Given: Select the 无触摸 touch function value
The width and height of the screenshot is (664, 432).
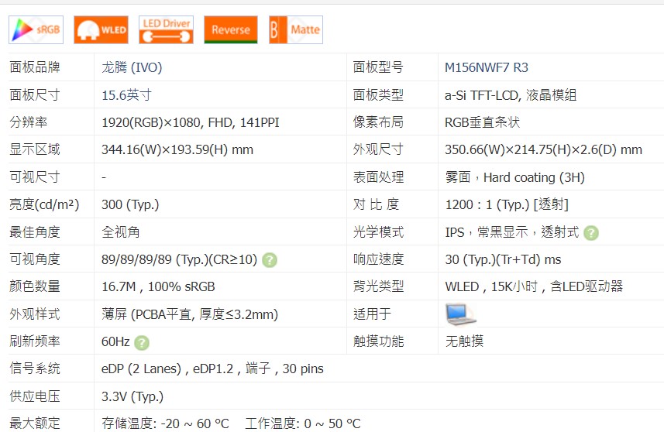Looking at the screenshot, I should (464, 341).
